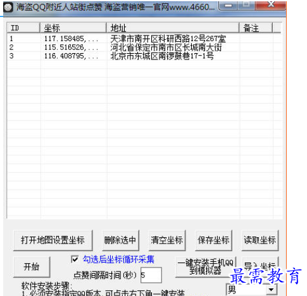The image size is (307, 296).
Task: Click ID cell 1 in the table
Action: coord(11,39)
